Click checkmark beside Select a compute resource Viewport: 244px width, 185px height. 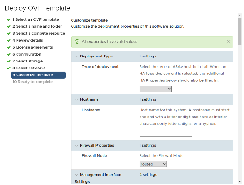tap(9, 33)
